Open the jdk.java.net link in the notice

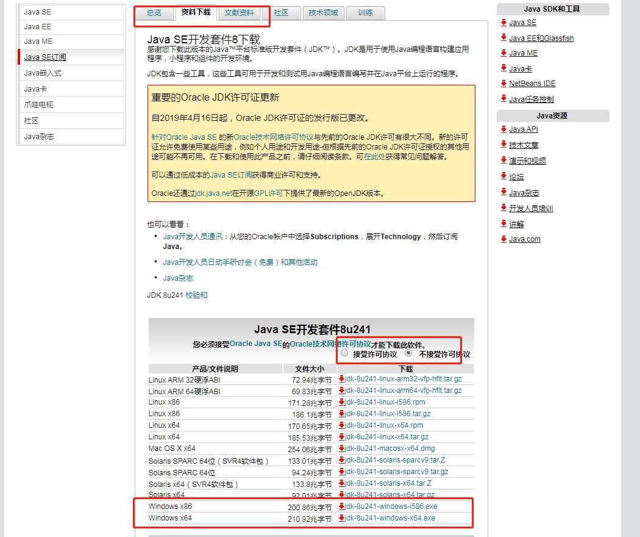pos(213,193)
